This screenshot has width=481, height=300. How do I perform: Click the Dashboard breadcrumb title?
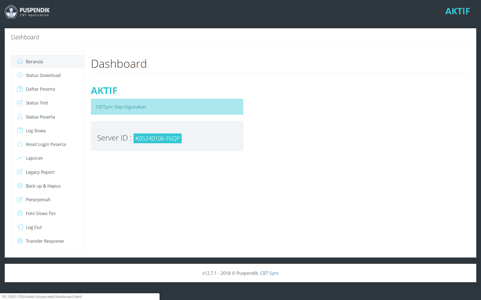pos(25,37)
